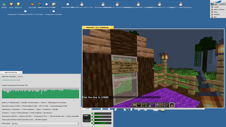The height and width of the screenshot is (127, 226).
Task: Click the AMD chip icon in Pulse
Action: click(x=86, y=118)
